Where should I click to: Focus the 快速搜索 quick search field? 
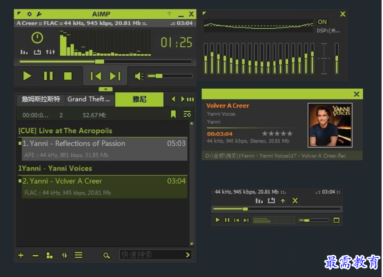[x=151, y=255]
